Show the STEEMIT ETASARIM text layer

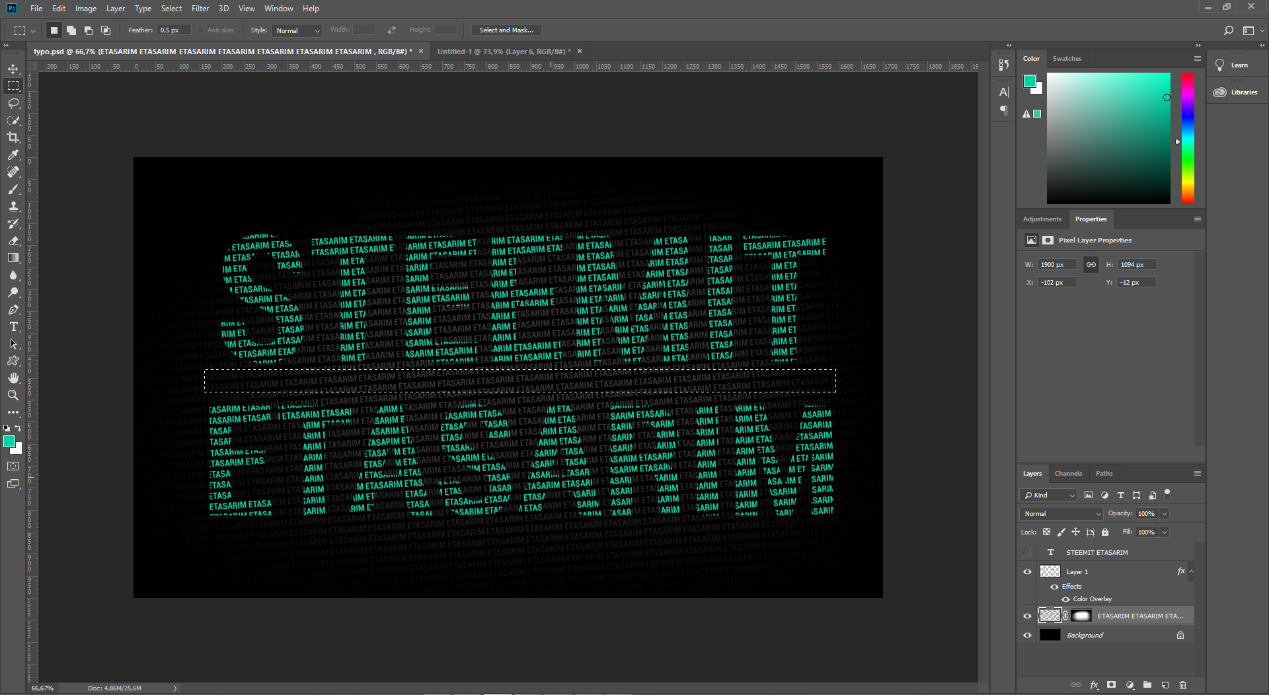pyautogui.click(x=1027, y=552)
